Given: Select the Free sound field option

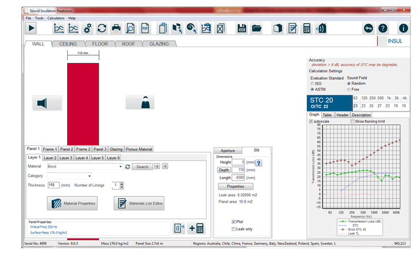Looking at the screenshot, I should click(349, 89).
